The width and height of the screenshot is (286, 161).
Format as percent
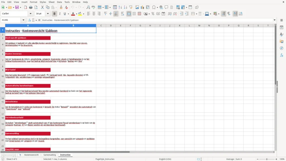(153, 14)
